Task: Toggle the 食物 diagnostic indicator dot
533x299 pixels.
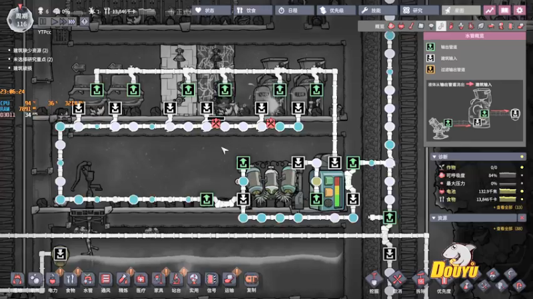Action: (522, 199)
